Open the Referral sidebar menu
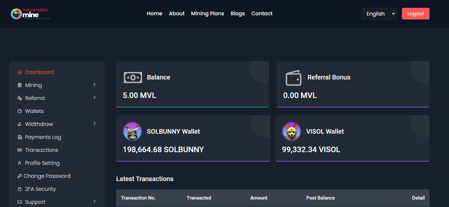 click(x=35, y=98)
